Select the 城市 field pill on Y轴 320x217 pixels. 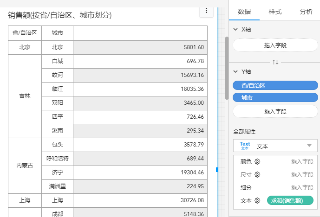point(275,98)
